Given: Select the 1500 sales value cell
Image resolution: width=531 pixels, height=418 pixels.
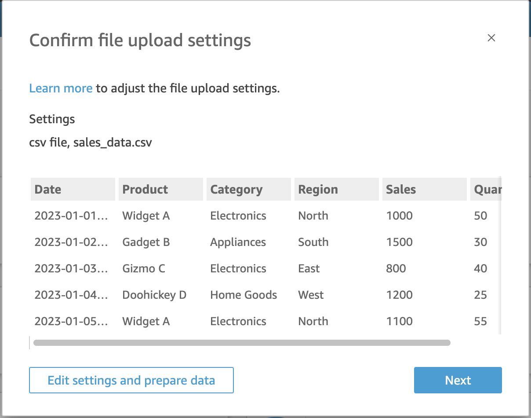Looking at the screenshot, I should click(399, 242).
